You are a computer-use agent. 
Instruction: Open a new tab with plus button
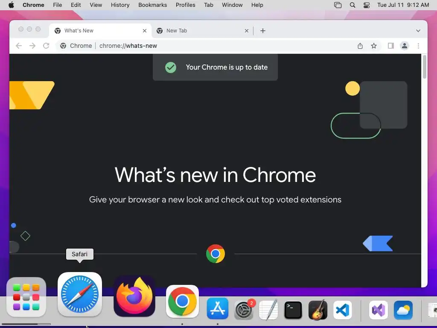[x=262, y=31]
